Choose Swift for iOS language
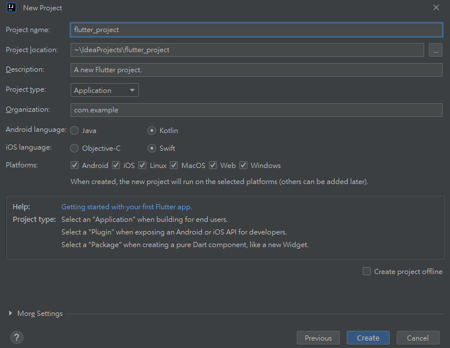The width and height of the screenshot is (450, 348). tap(152, 148)
